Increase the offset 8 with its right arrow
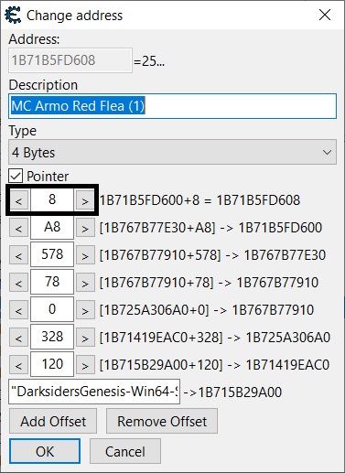345x473 pixels. tap(85, 200)
